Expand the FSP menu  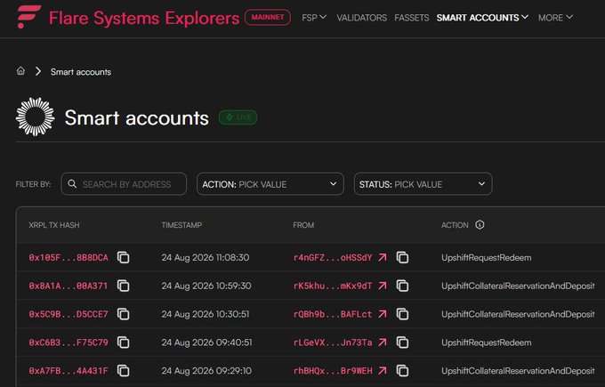click(x=314, y=18)
